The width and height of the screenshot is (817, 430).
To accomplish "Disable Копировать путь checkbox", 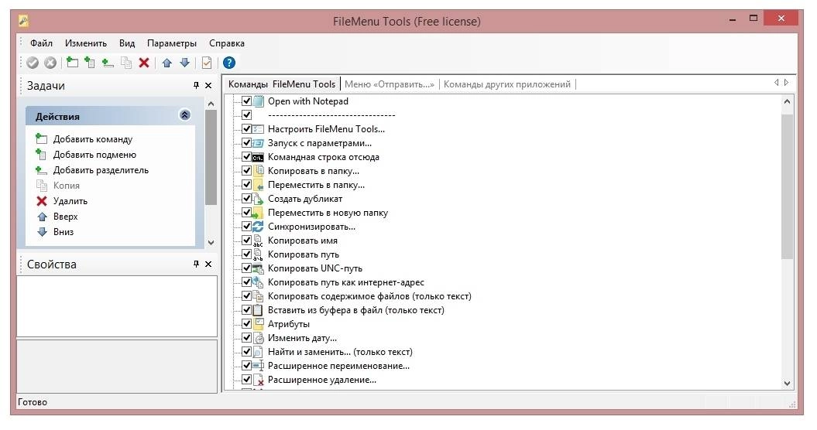I will (x=246, y=254).
